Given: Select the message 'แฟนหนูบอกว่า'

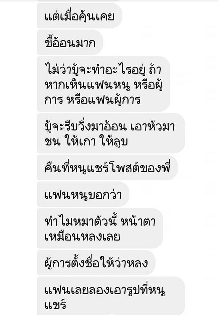Looking at the screenshot, I should click(83, 194).
